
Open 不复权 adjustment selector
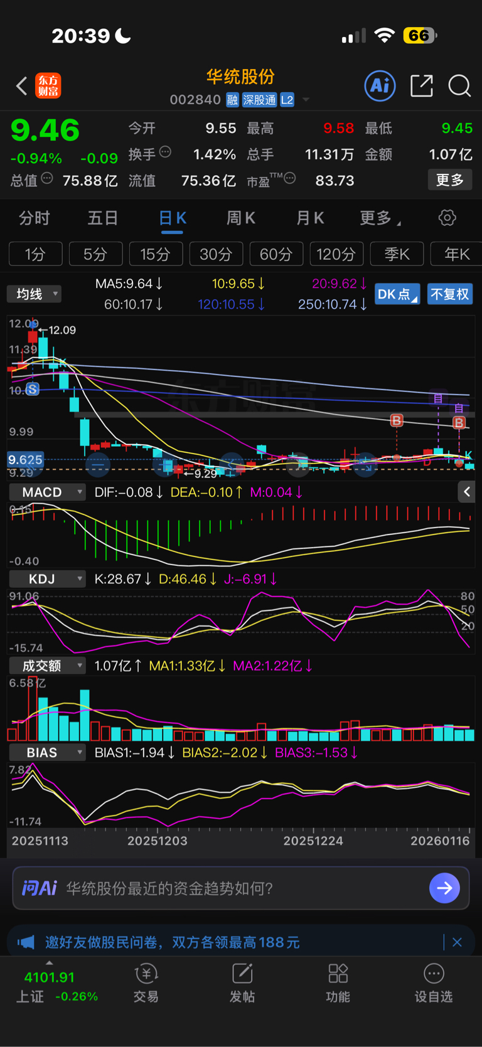[x=449, y=294]
